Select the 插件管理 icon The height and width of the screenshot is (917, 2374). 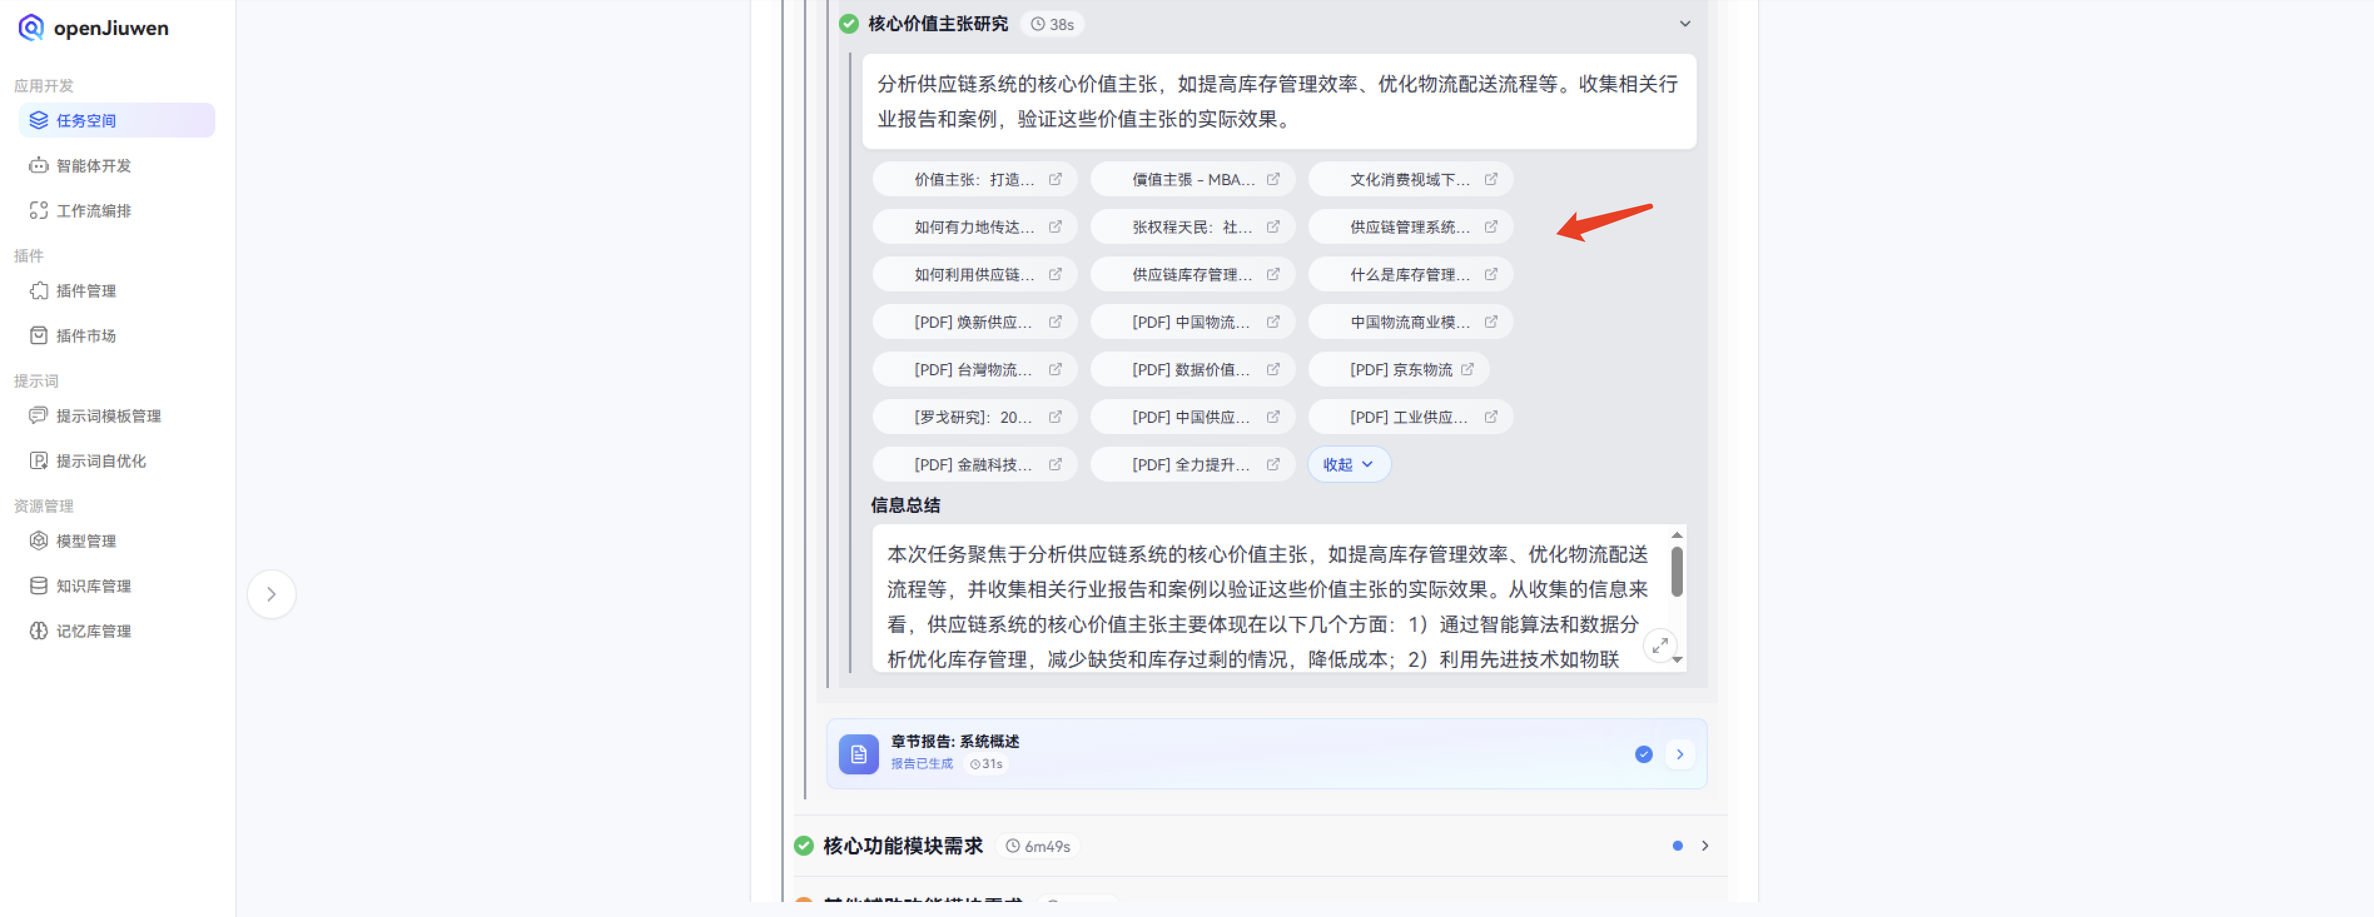pos(38,291)
